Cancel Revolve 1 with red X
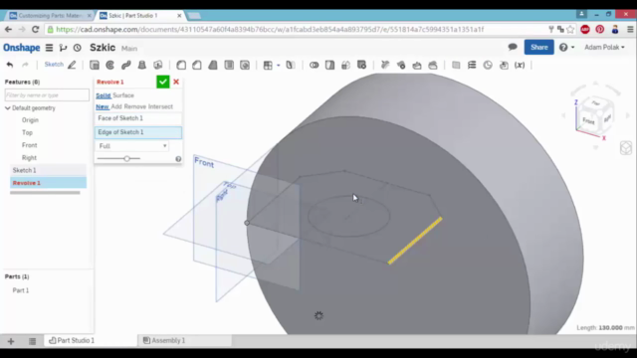Image resolution: width=637 pixels, height=358 pixels. pyautogui.click(x=176, y=82)
